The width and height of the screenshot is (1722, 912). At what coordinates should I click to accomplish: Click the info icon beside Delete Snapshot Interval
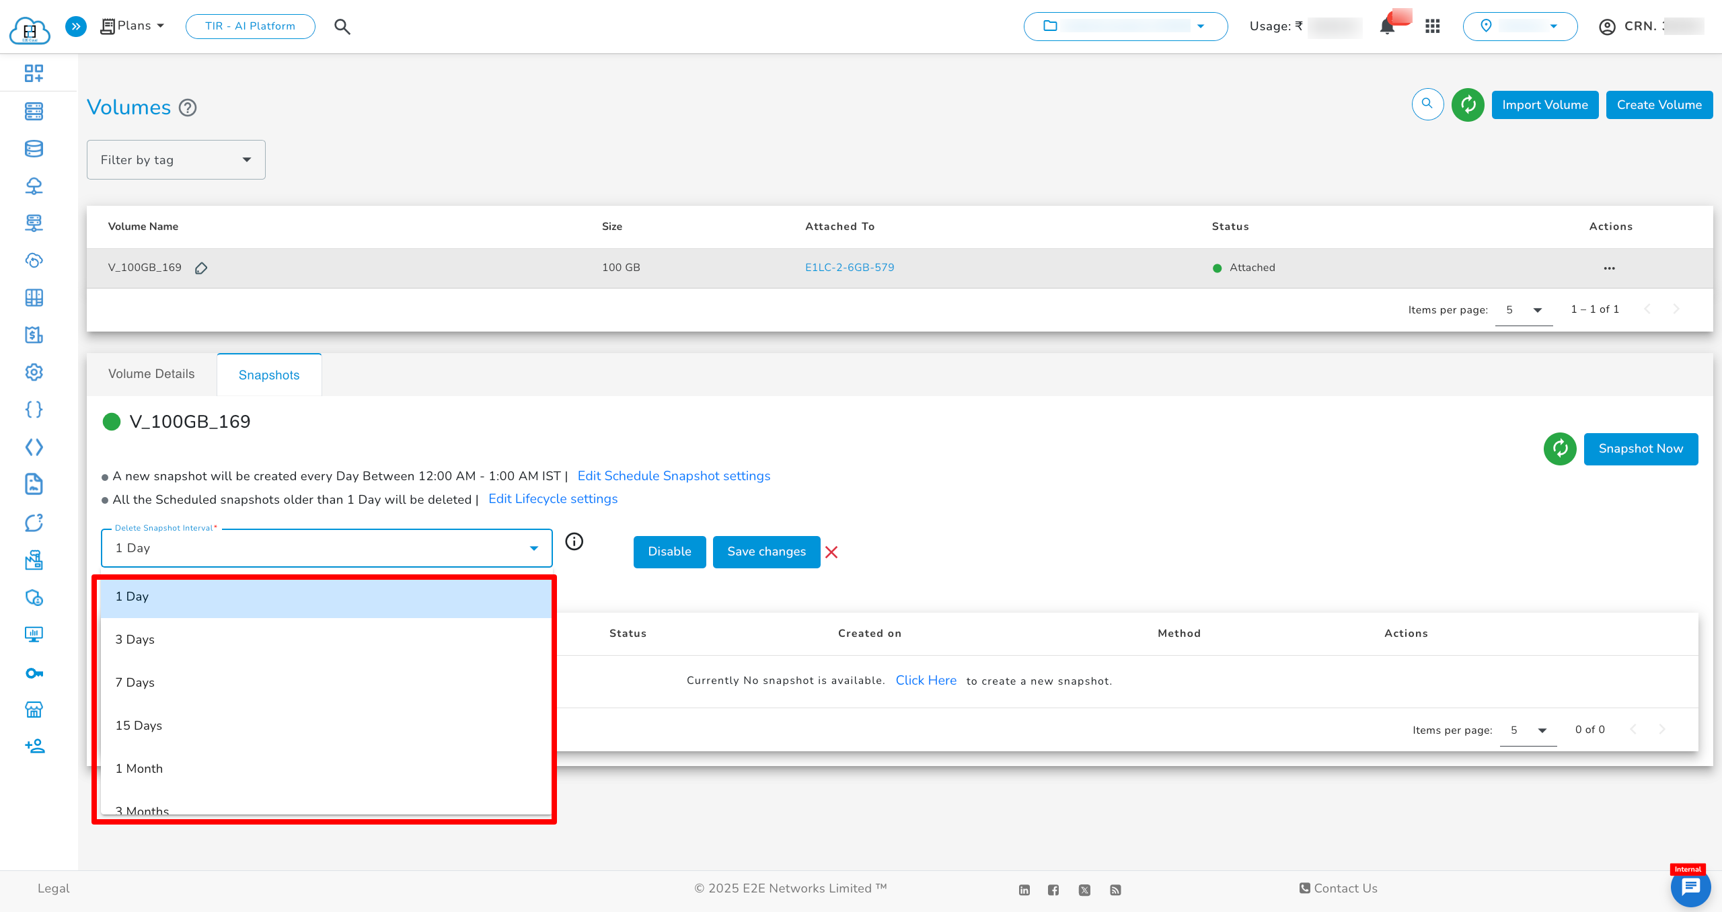[574, 541]
